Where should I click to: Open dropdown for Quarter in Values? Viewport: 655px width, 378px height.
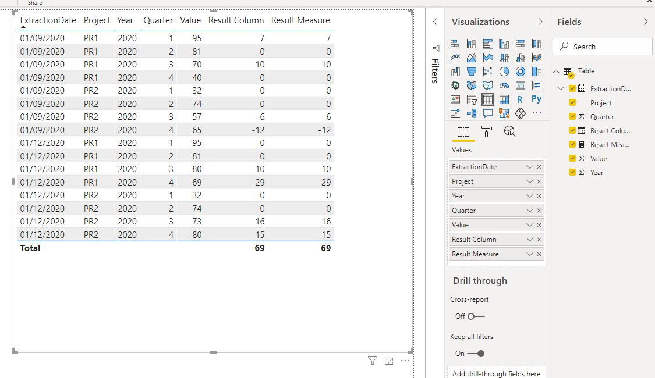(530, 211)
